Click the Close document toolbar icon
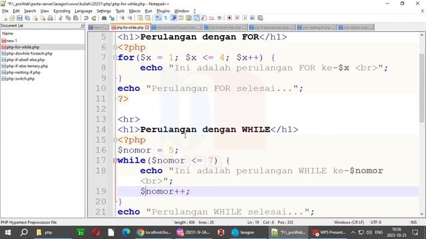Image resolution: width=426 pixels, height=239 pixels. point(35,18)
